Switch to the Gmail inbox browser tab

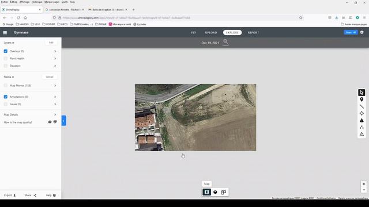[x=108, y=10]
